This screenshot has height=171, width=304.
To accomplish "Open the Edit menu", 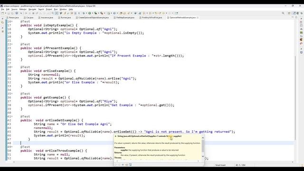I will 8,9.
